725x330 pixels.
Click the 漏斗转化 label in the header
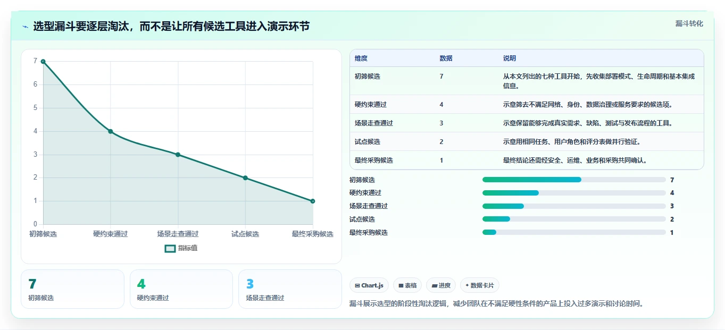tap(689, 24)
